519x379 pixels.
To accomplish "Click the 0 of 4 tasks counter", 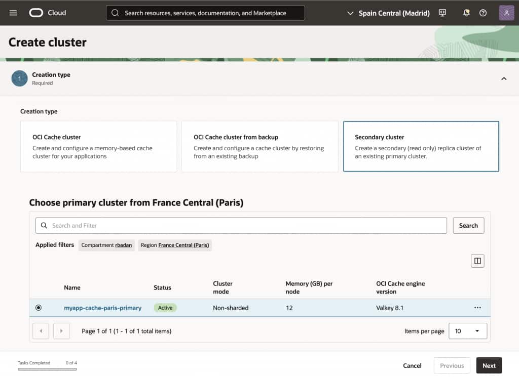I will point(71,363).
